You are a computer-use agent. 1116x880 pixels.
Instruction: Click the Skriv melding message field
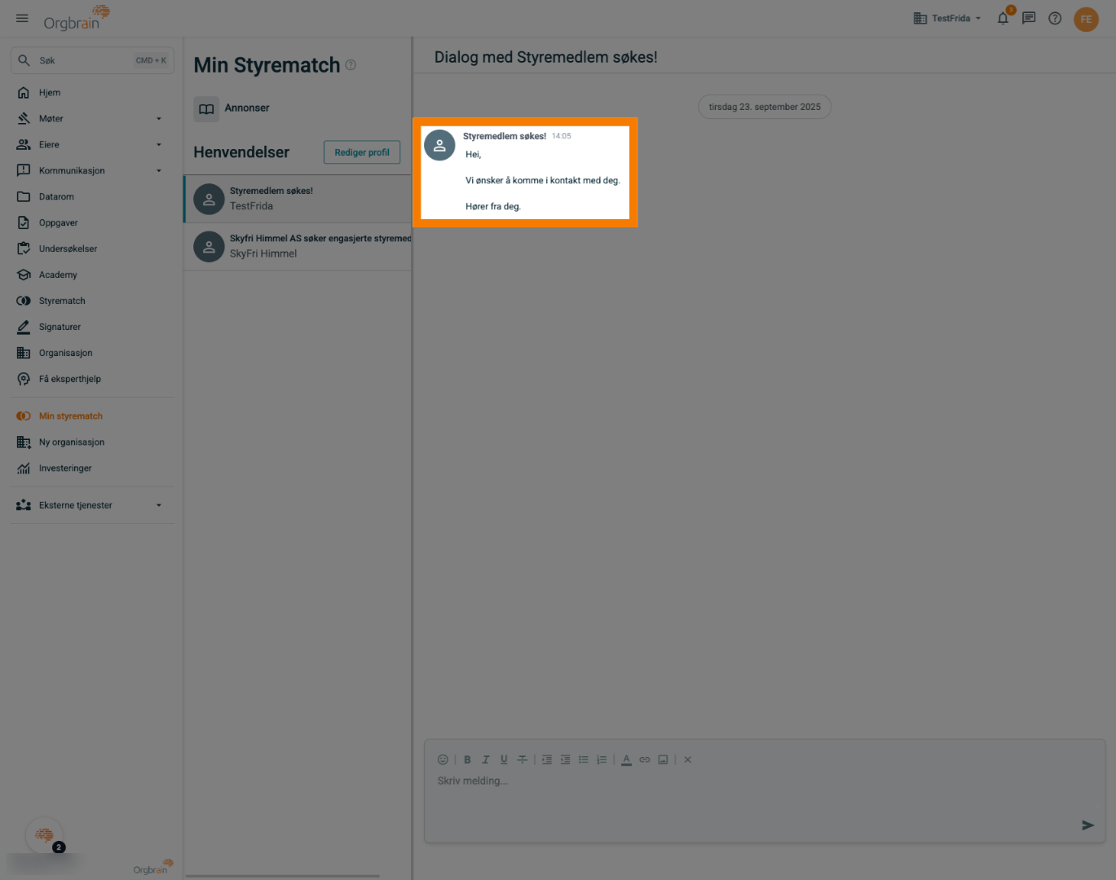(764, 791)
